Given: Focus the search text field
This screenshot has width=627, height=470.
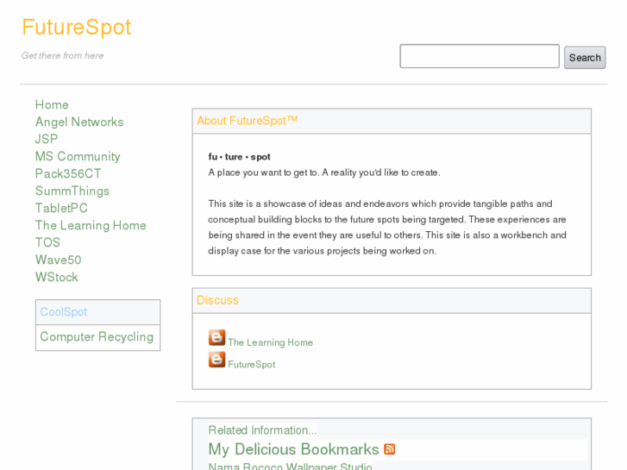Looking at the screenshot, I should (x=480, y=56).
